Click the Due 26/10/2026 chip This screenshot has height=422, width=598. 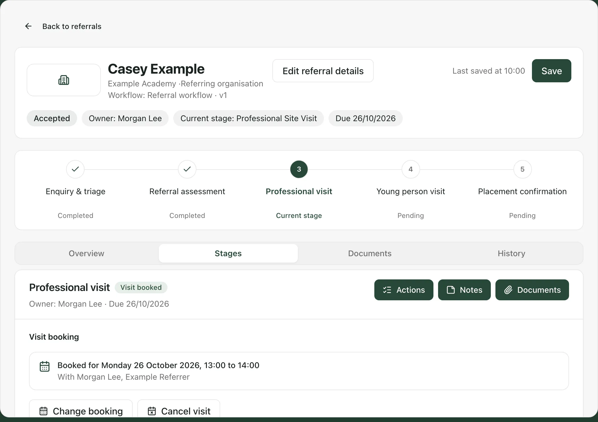[365, 118]
